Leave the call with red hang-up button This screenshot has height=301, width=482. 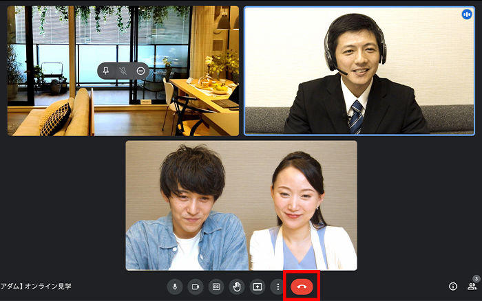coord(302,287)
